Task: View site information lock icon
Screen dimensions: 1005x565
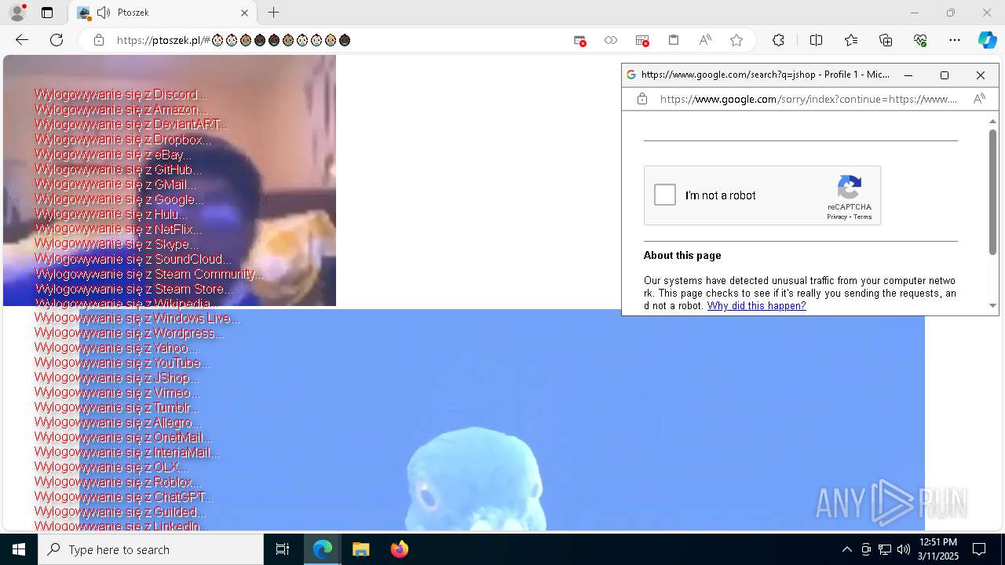Action: 99,40
